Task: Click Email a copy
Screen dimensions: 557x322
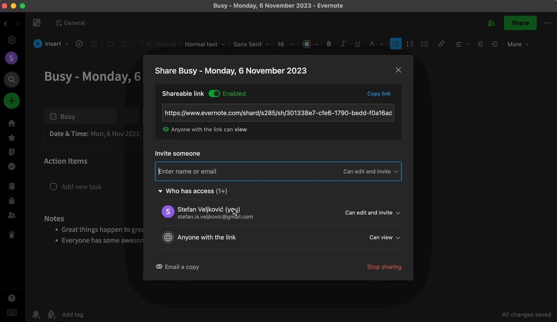Action: click(x=177, y=267)
